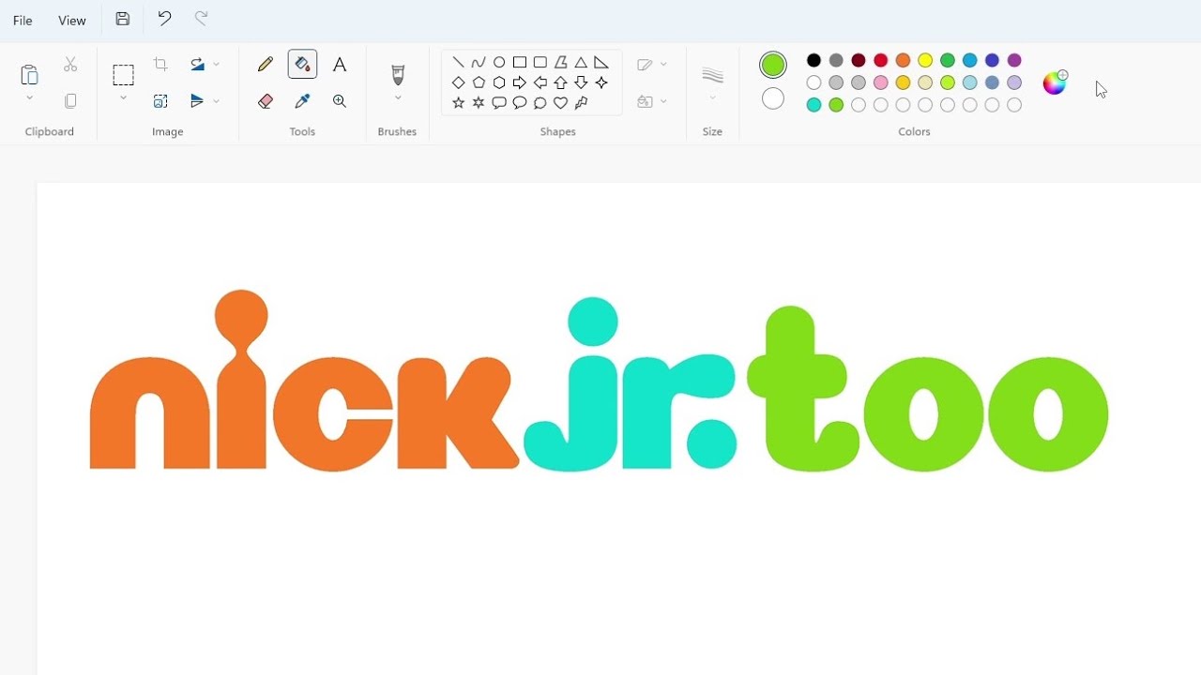Select the Brushes tool

(x=398, y=75)
